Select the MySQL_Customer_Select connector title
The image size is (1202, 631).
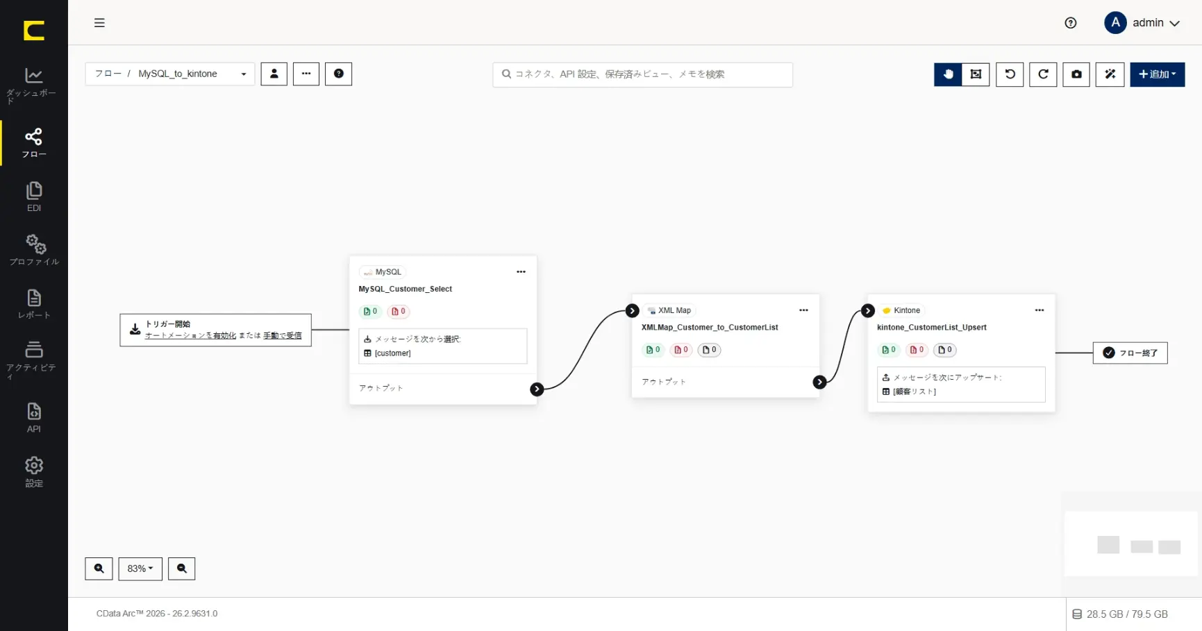[405, 289]
